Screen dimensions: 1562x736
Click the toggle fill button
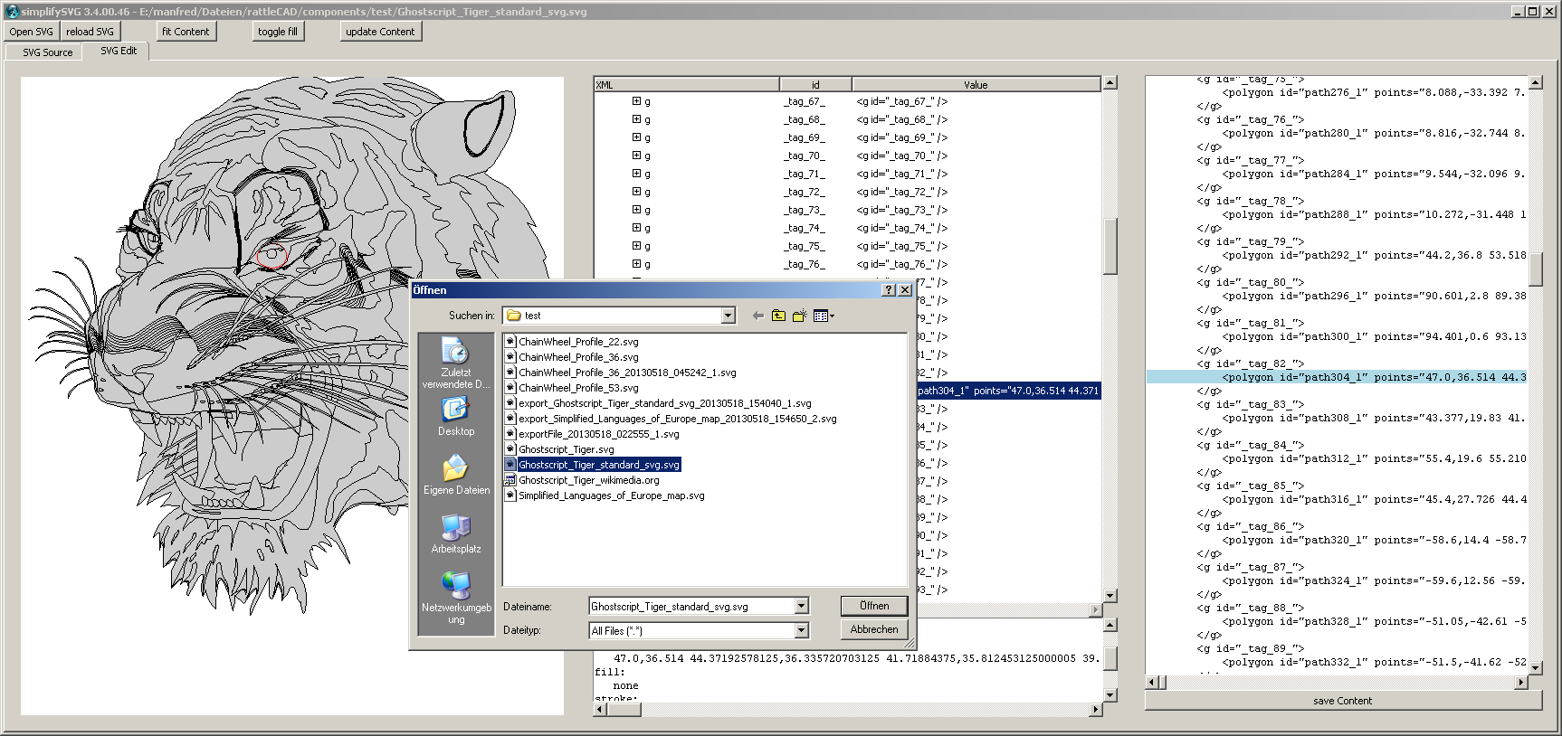click(278, 32)
